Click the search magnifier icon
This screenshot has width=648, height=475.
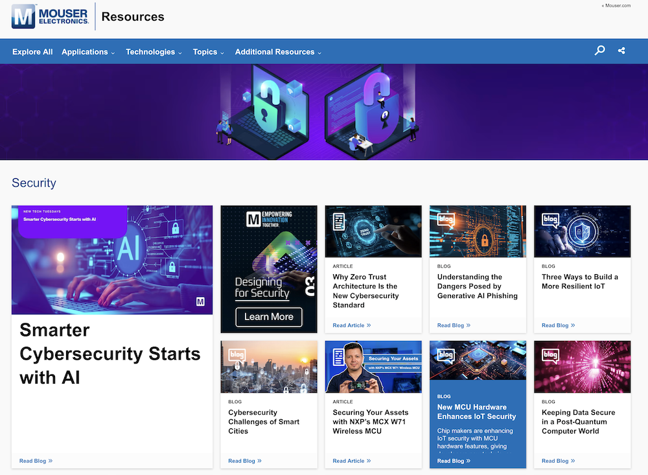pyautogui.click(x=600, y=51)
